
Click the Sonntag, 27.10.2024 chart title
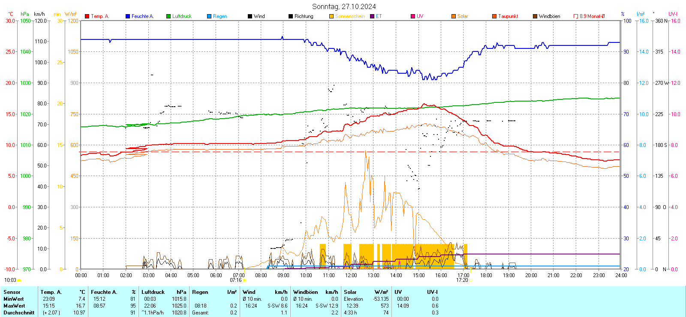coord(344,6)
